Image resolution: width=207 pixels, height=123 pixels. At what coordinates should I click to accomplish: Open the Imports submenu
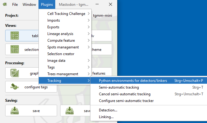point(65,20)
